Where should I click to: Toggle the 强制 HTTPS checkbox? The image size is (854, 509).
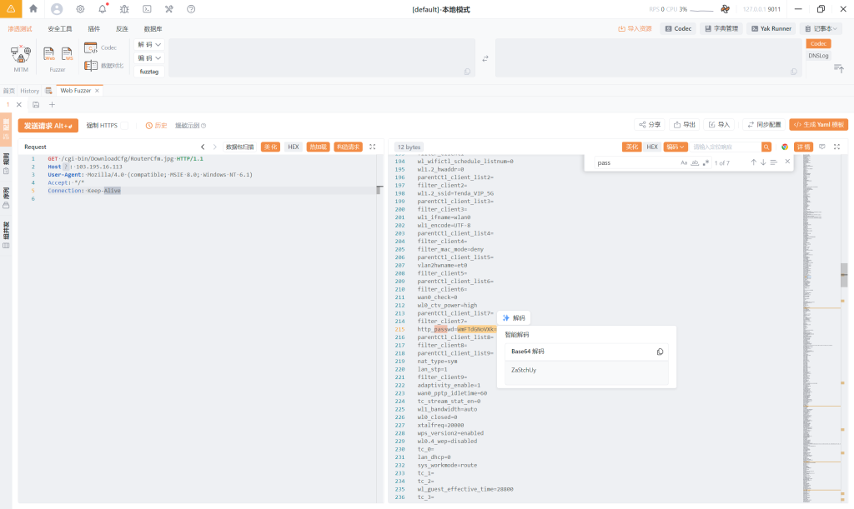coord(123,126)
